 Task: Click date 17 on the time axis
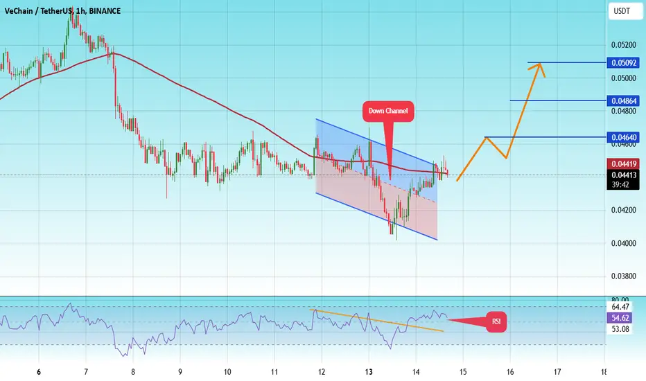click(557, 372)
